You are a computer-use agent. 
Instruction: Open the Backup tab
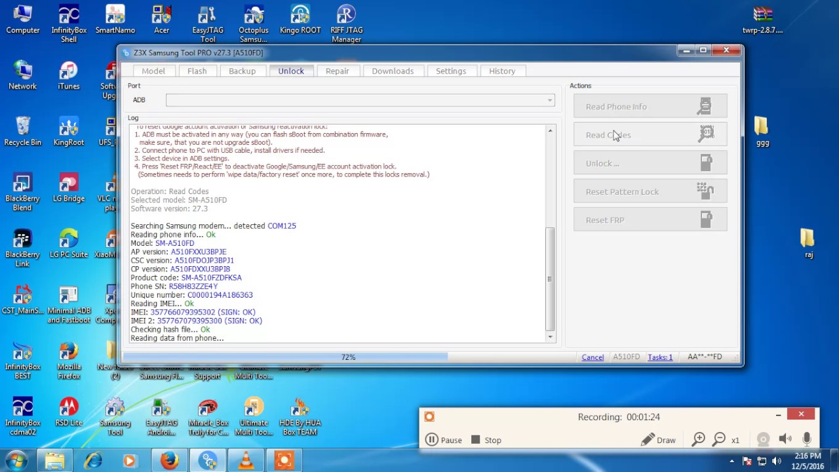click(x=242, y=71)
